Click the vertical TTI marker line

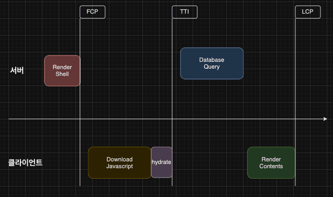coord(172,102)
